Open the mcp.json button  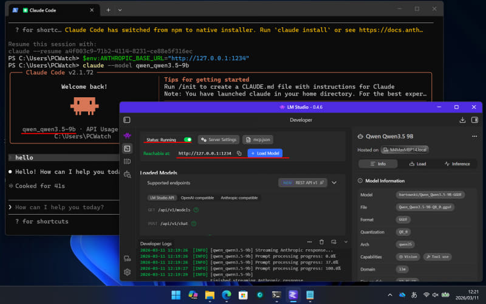click(x=258, y=140)
